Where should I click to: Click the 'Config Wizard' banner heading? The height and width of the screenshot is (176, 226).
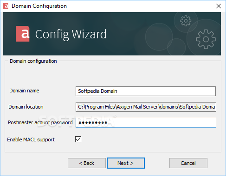(71, 34)
